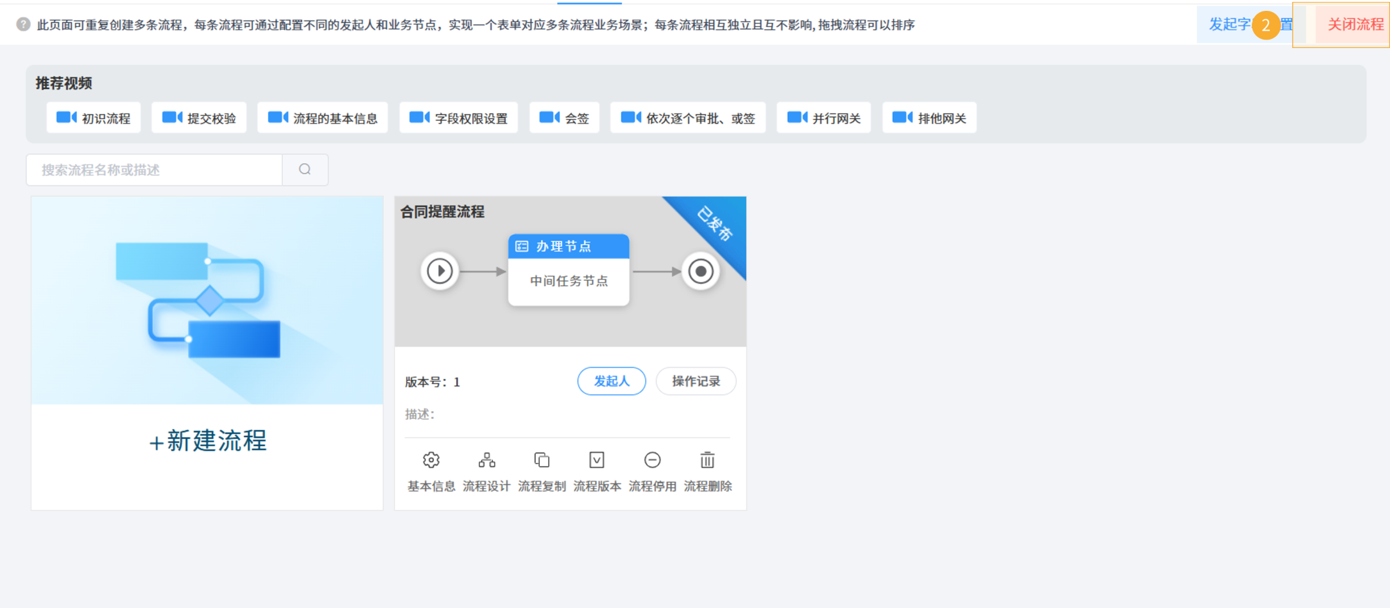Click the 版本号: 1 text

tap(433, 382)
